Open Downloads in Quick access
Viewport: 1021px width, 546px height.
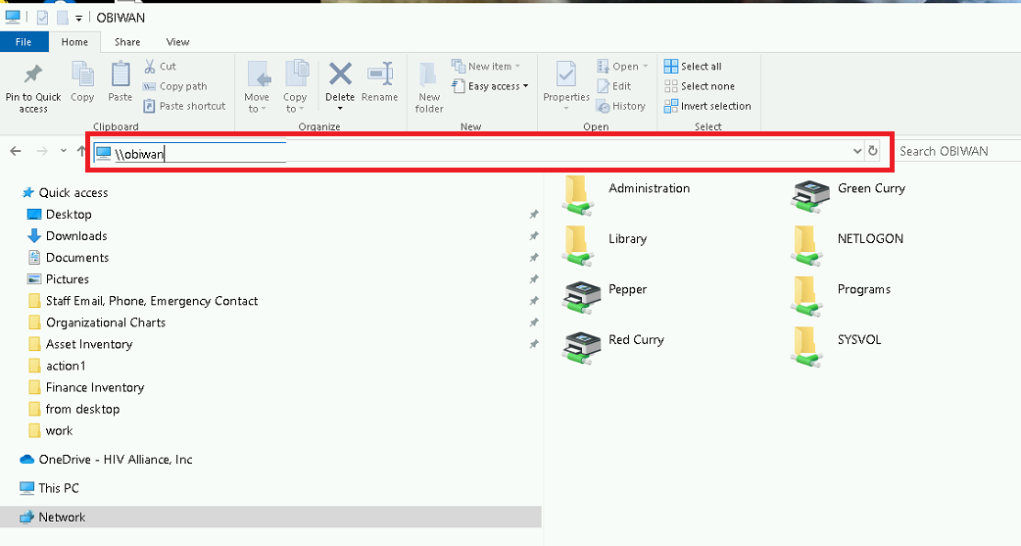68,235
